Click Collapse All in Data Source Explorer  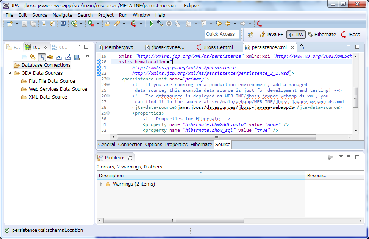[x=25, y=57]
